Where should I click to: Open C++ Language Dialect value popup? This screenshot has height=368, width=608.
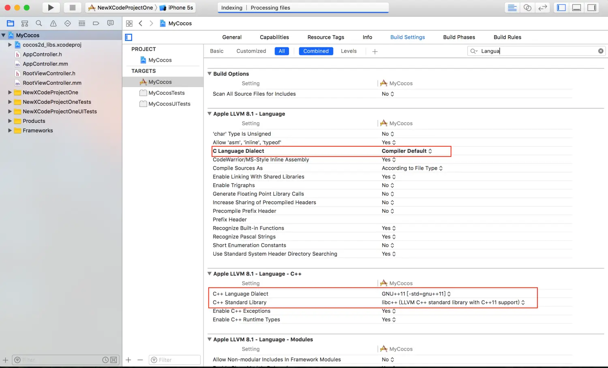[x=416, y=294]
